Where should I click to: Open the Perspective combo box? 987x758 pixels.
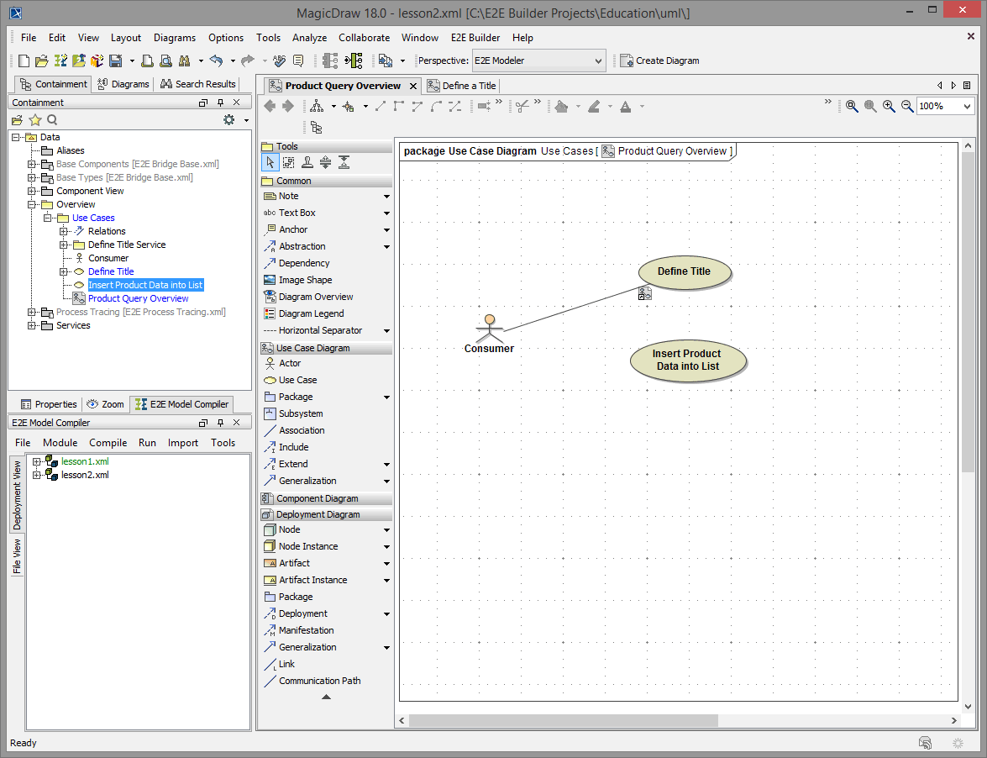pos(538,61)
